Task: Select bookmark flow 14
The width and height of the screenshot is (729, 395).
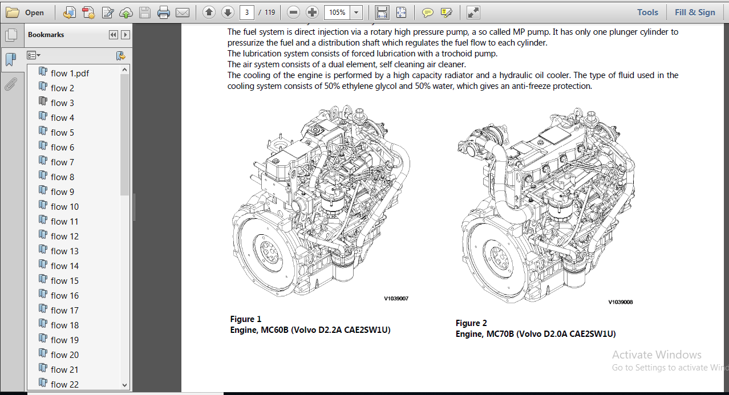Action: (x=64, y=266)
